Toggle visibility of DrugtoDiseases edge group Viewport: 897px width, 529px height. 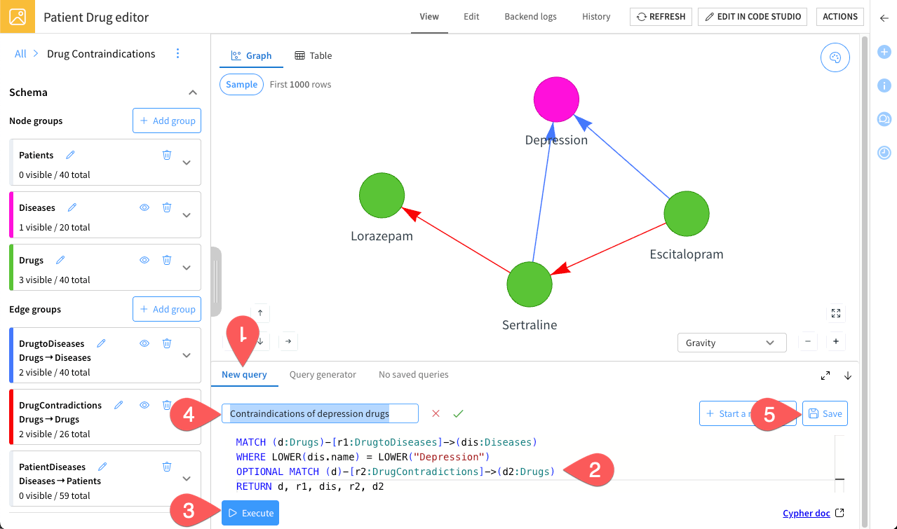(x=144, y=343)
